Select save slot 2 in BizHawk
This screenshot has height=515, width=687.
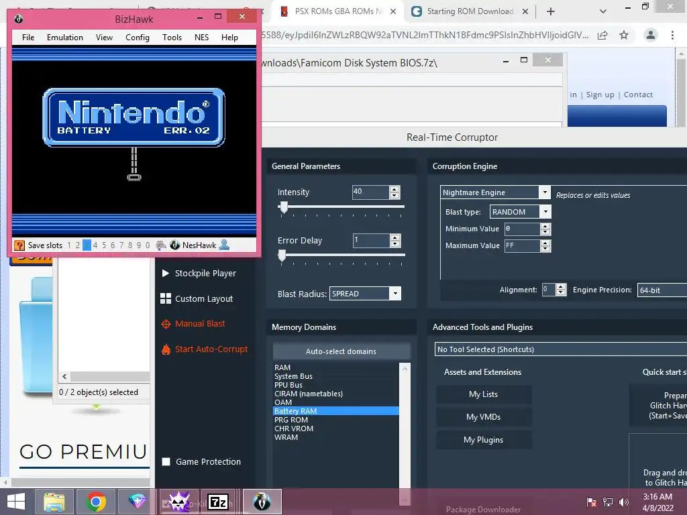(x=78, y=245)
